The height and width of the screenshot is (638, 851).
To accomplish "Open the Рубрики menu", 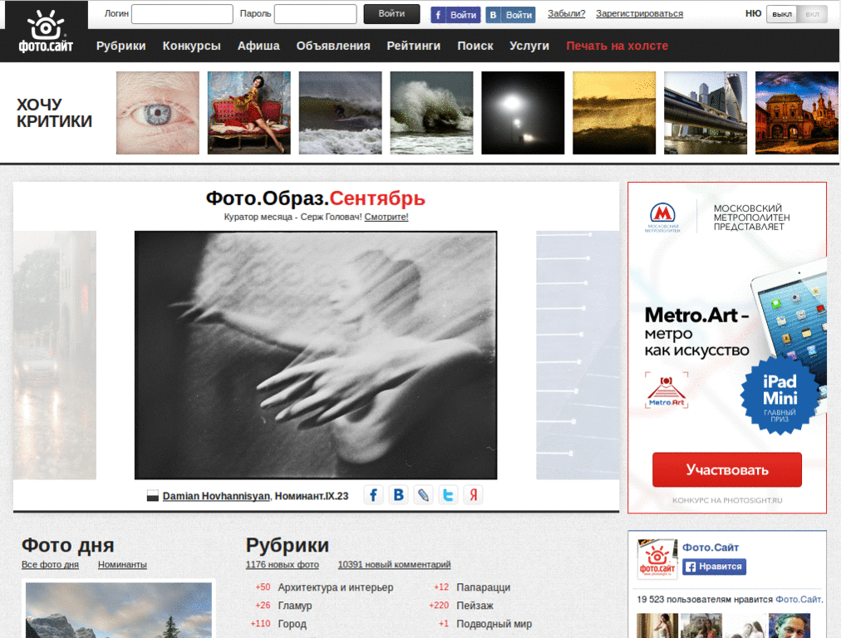I will click(x=121, y=47).
